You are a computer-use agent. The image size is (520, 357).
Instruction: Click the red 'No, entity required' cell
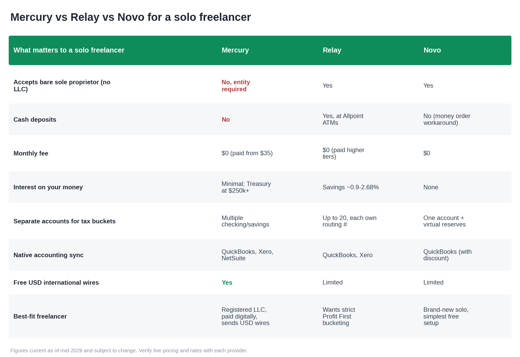point(236,86)
